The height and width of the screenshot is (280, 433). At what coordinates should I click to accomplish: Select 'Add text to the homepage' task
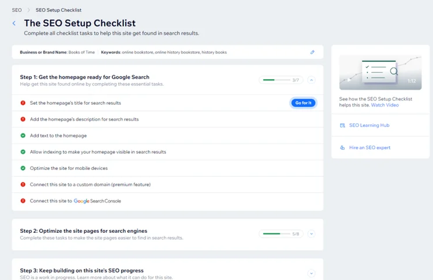click(168, 136)
